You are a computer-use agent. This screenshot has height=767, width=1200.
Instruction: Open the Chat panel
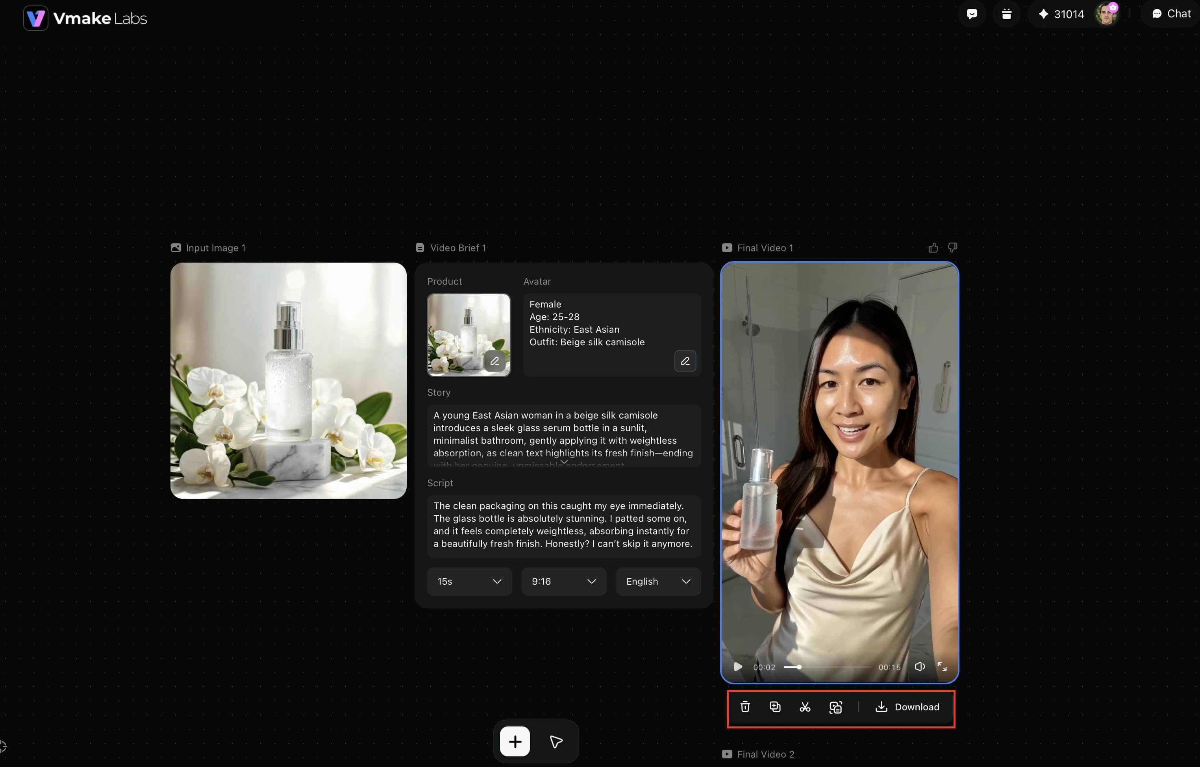[x=1171, y=14]
